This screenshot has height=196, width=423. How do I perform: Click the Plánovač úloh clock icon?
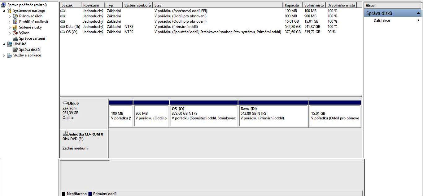coord(15,16)
